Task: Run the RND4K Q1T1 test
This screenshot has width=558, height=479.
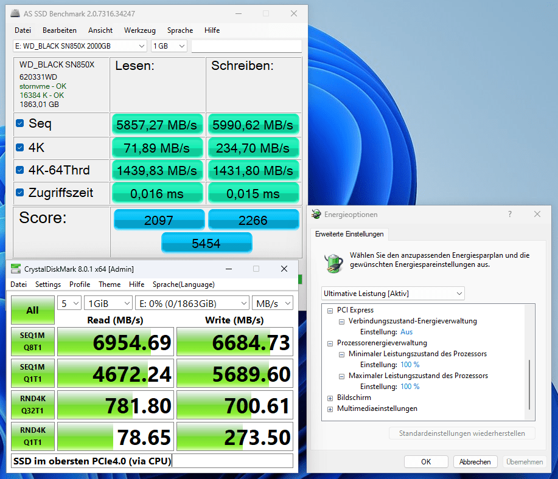Action: (33, 436)
